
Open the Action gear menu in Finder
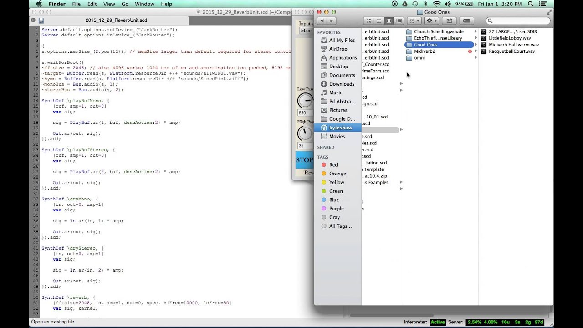[431, 20]
